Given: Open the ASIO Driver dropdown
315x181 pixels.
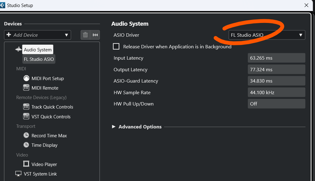Looking at the screenshot, I should click(267, 35).
